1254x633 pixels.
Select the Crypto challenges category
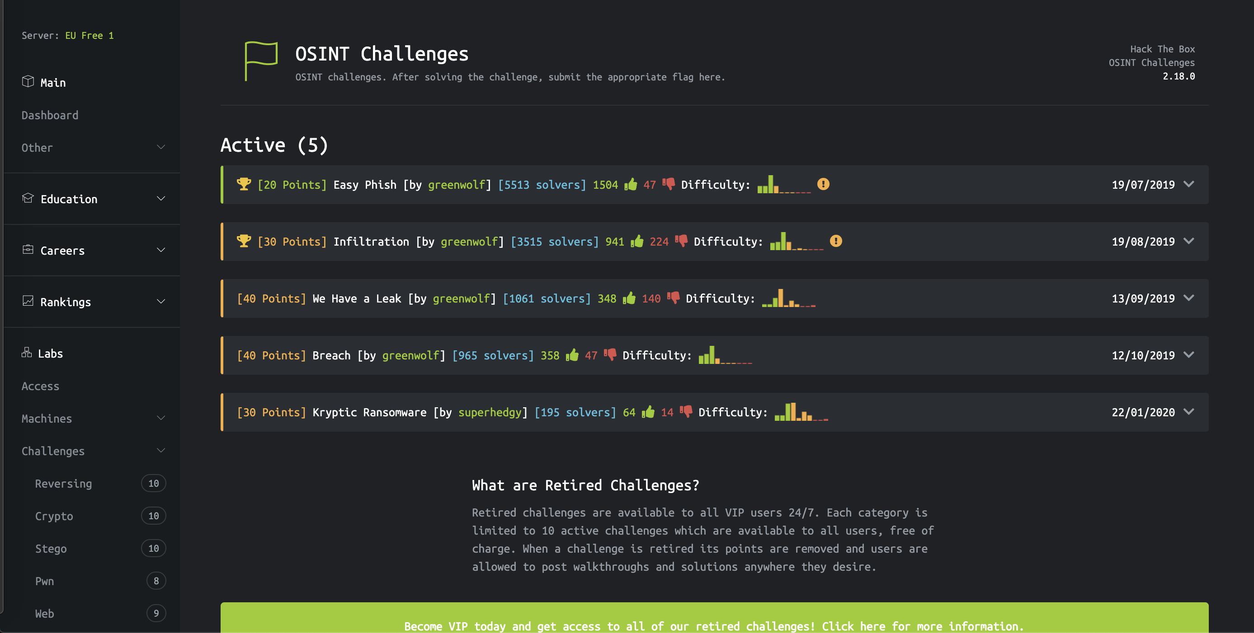[54, 517]
